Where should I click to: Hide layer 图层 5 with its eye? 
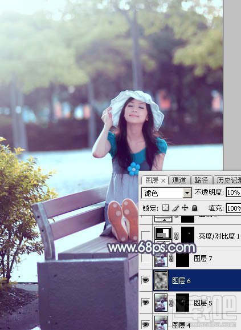click(x=145, y=303)
